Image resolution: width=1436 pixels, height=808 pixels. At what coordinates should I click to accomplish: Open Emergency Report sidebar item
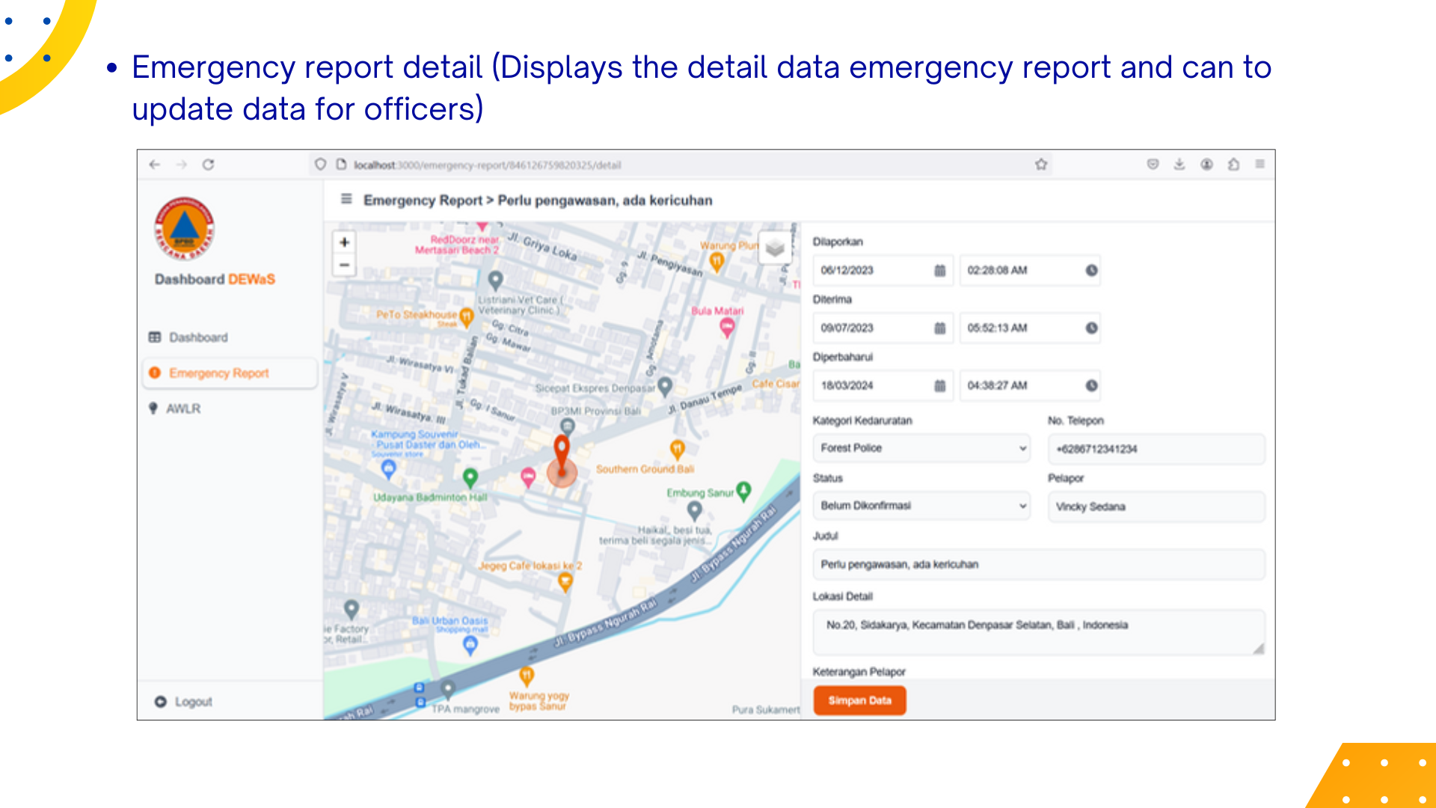click(218, 373)
